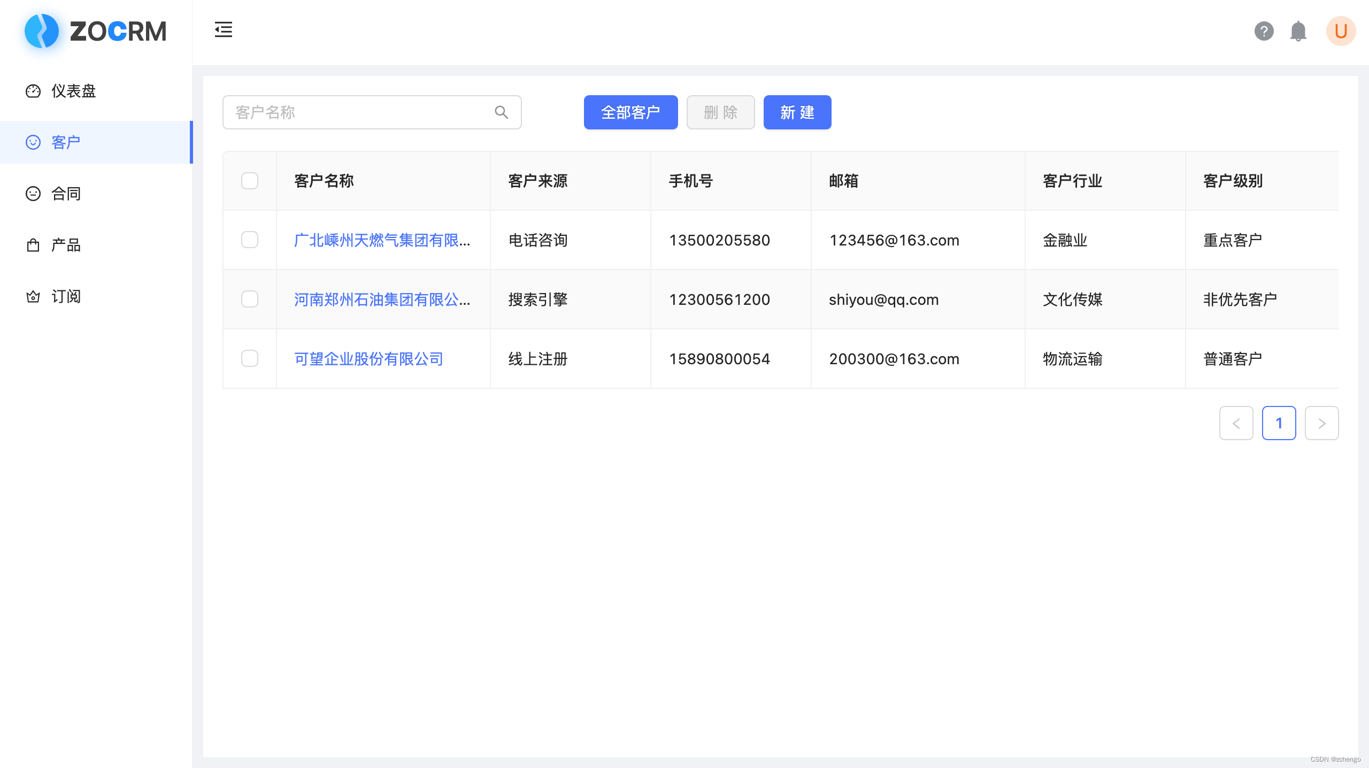Open the notifications bell
The height and width of the screenshot is (768, 1369).
[1298, 31]
